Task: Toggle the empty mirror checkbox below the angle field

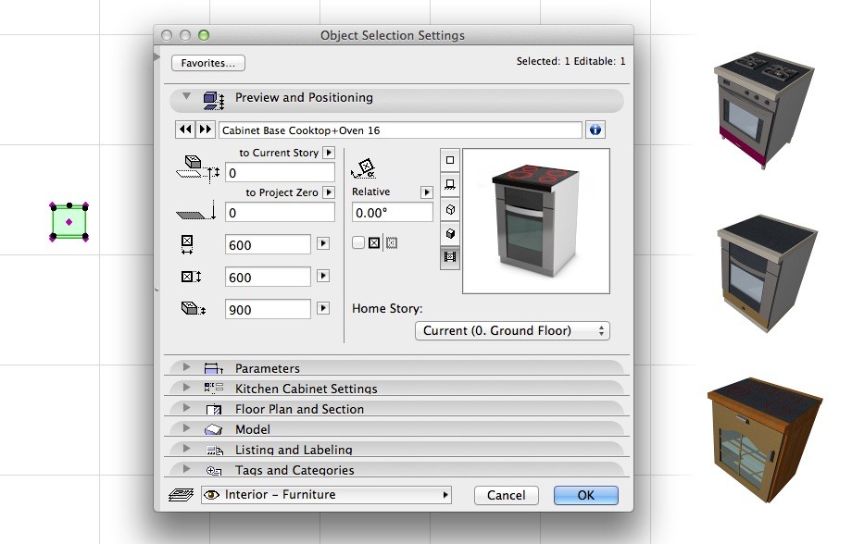Action: pos(359,241)
